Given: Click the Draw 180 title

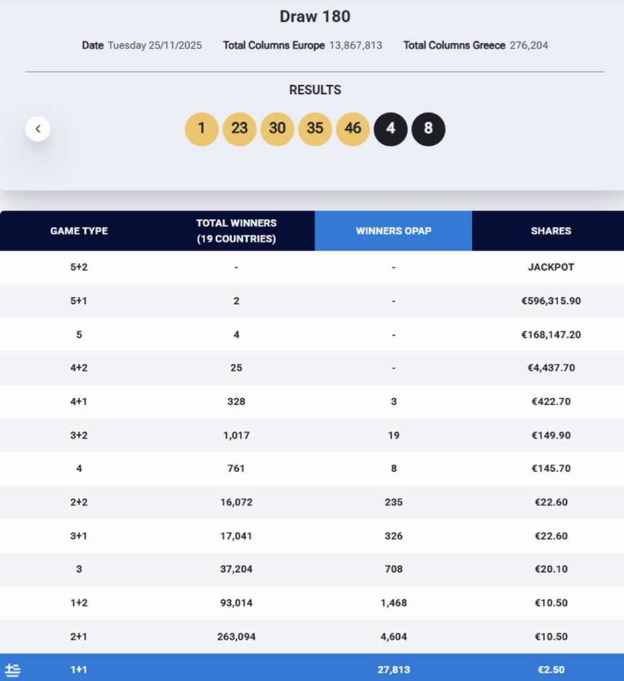Looking at the screenshot, I should [x=315, y=17].
